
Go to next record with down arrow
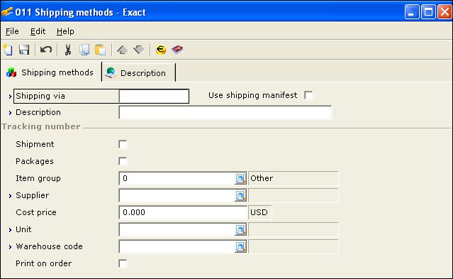click(139, 50)
